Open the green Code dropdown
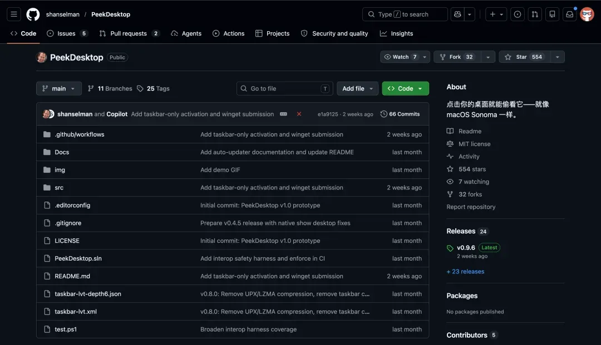This screenshot has width=601, height=345. [405, 88]
